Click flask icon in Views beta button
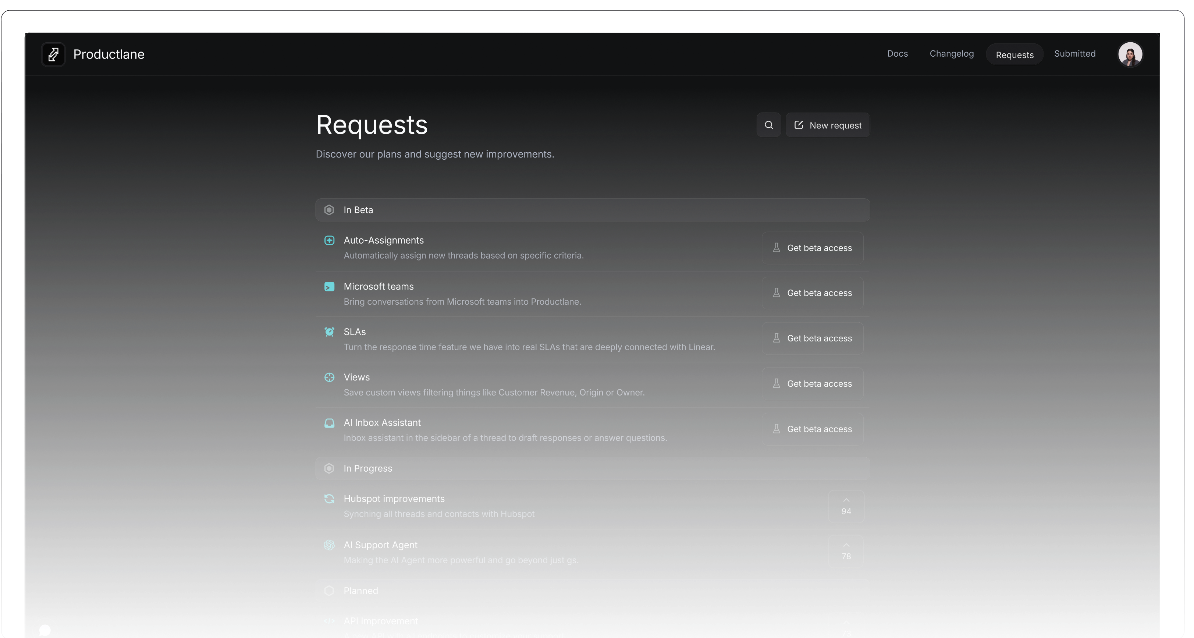Image resolution: width=1194 pixels, height=638 pixels. click(777, 384)
